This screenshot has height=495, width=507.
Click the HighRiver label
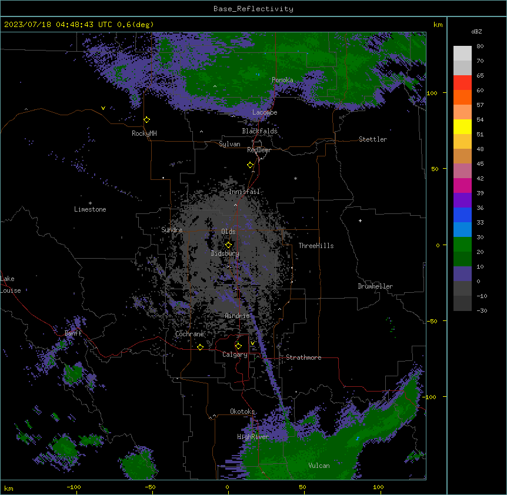[x=253, y=437]
